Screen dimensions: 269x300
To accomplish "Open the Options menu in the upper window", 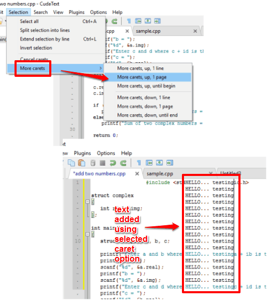I will pos(98,12).
